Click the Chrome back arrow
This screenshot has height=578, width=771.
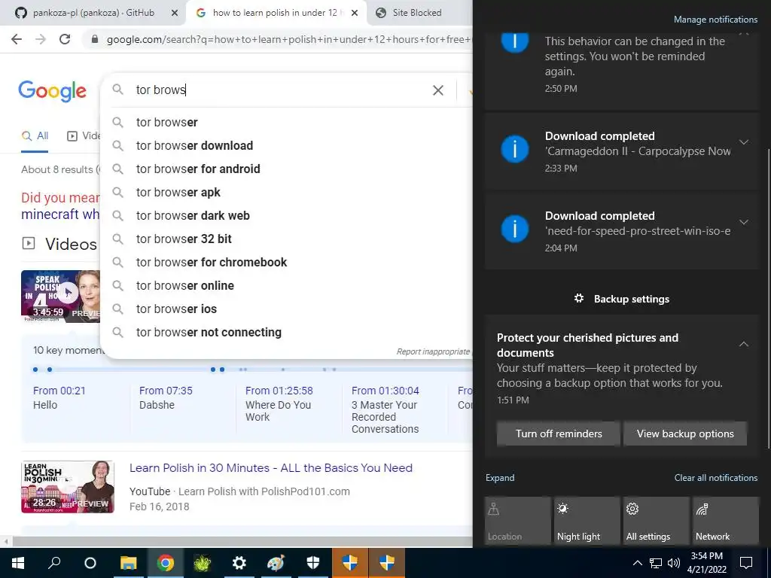[x=17, y=39]
